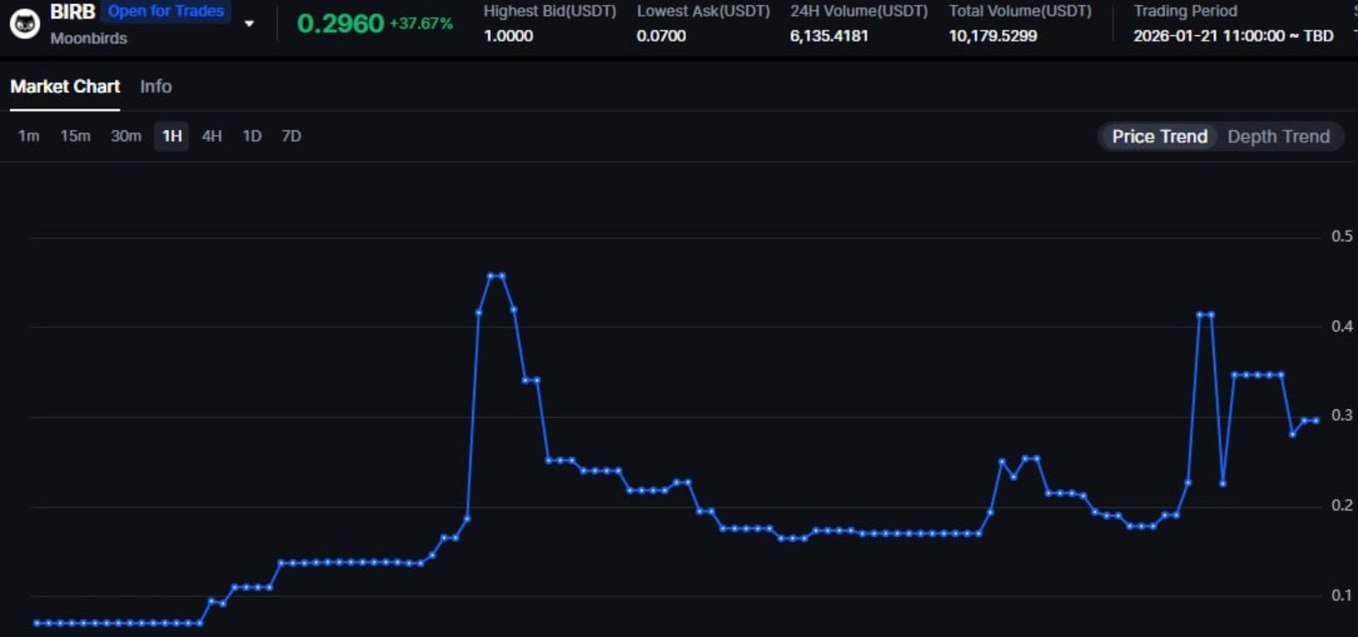Image resolution: width=1358 pixels, height=637 pixels.
Task: Show the 7D chart view
Action: pos(291,136)
